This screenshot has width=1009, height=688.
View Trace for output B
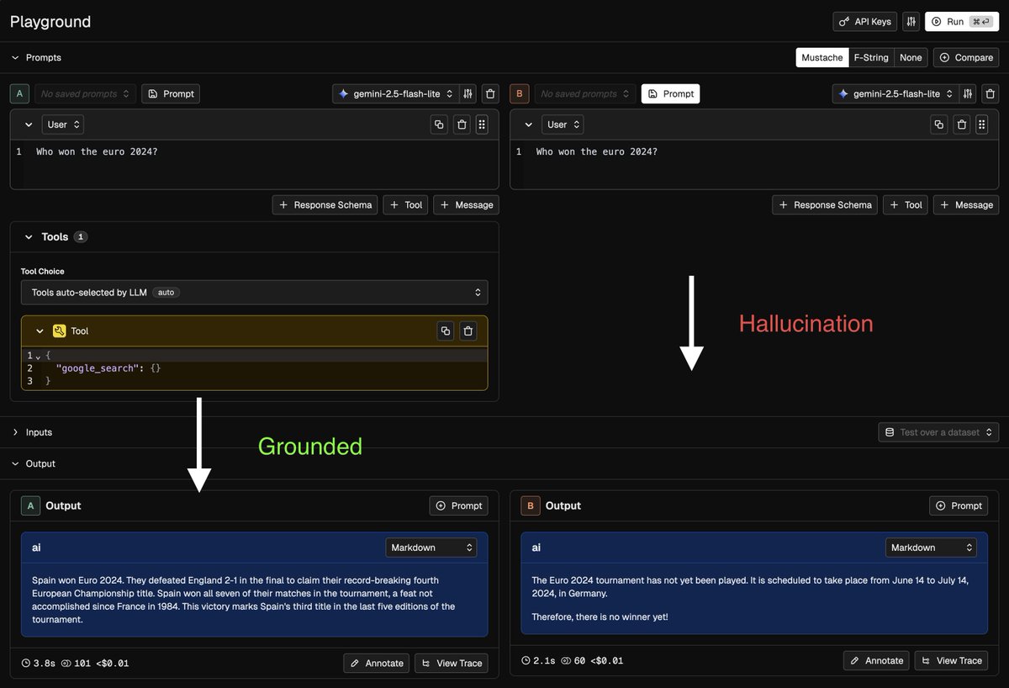coord(951,660)
